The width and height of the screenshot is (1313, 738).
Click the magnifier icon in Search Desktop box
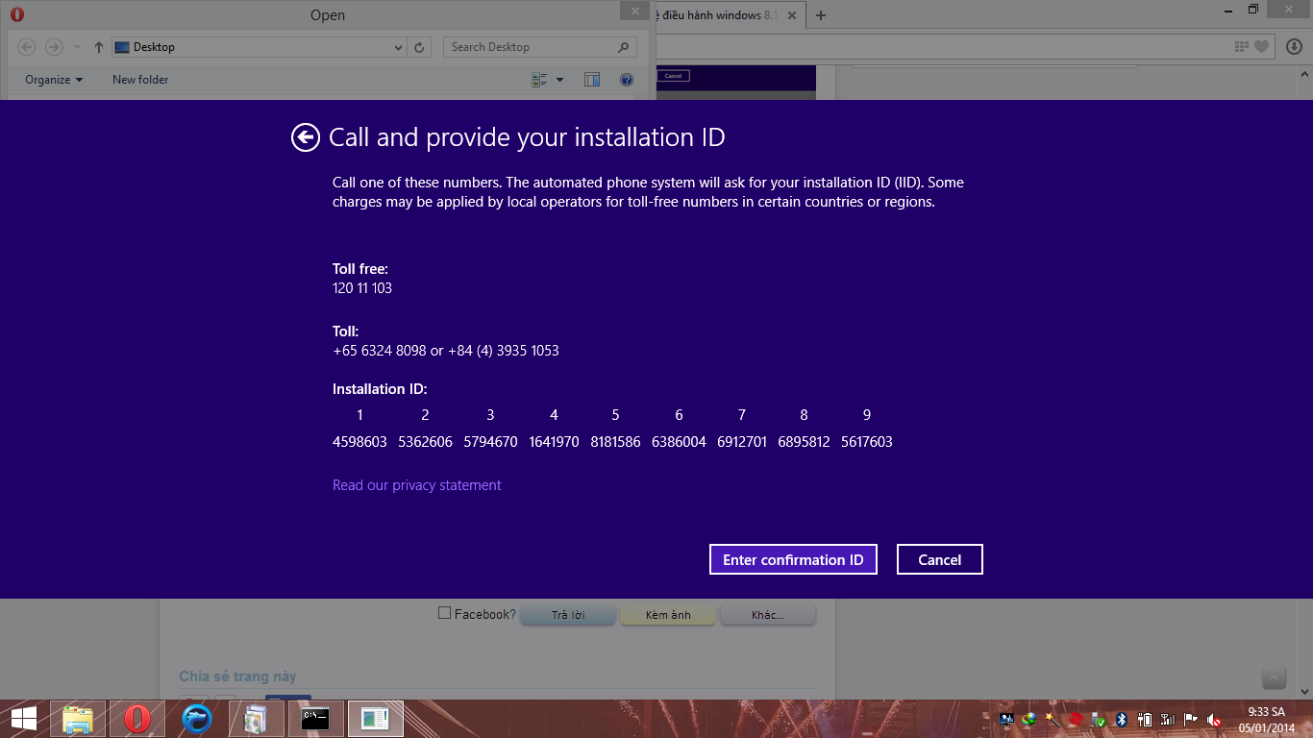point(624,47)
